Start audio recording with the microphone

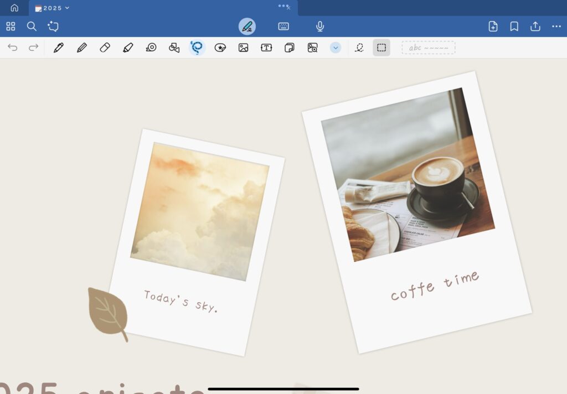tap(320, 27)
